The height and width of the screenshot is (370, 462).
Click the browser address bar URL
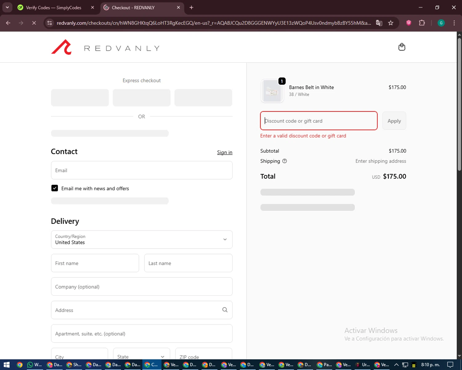[x=214, y=23]
